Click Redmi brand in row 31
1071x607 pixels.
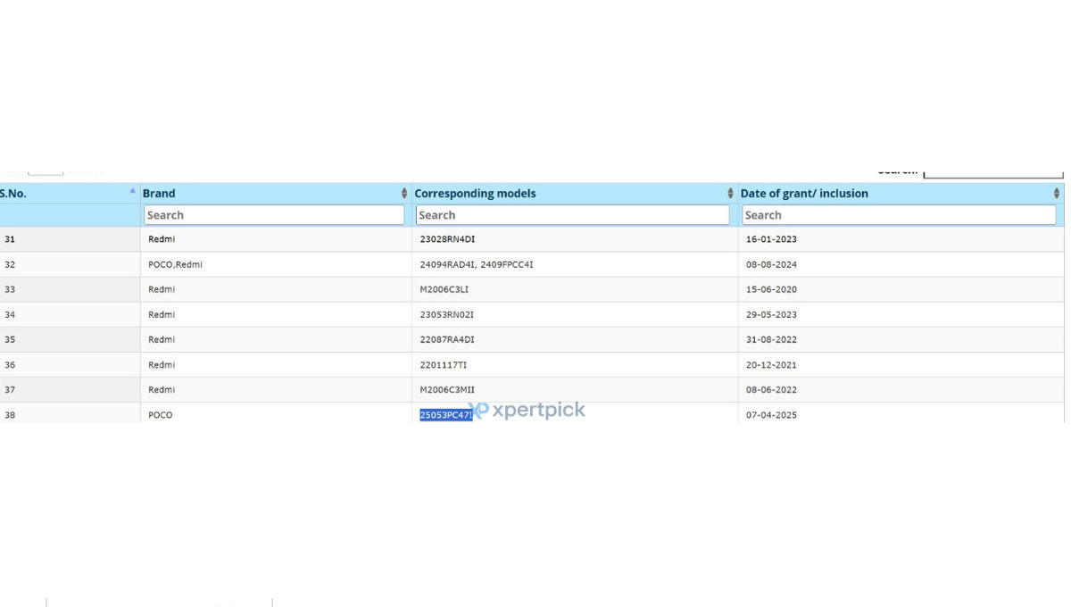[x=162, y=239]
